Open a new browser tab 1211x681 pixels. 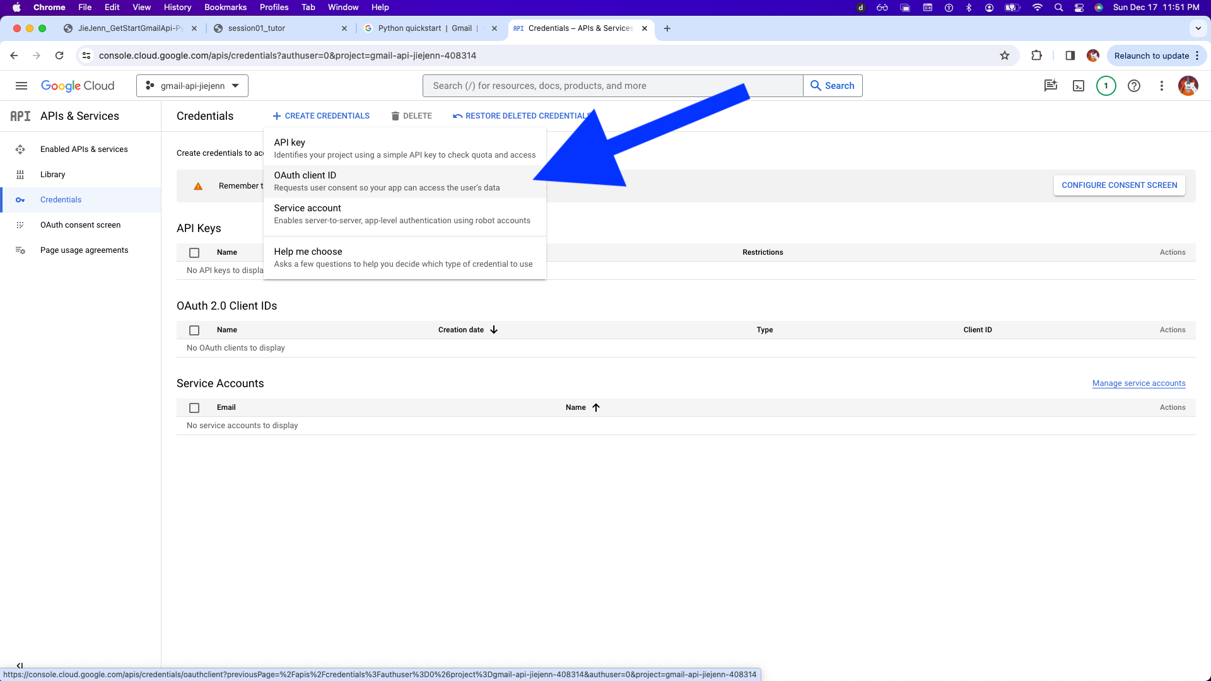click(x=667, y=28)
